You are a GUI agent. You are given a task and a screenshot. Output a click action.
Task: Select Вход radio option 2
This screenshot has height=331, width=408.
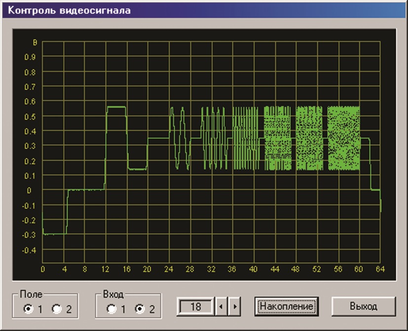click(x=140, y=309)
